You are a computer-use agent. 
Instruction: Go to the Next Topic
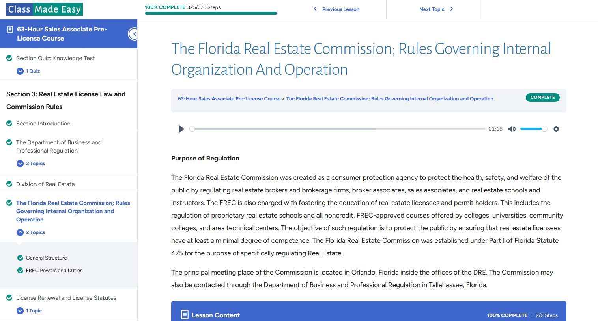[x=432, y=9]
